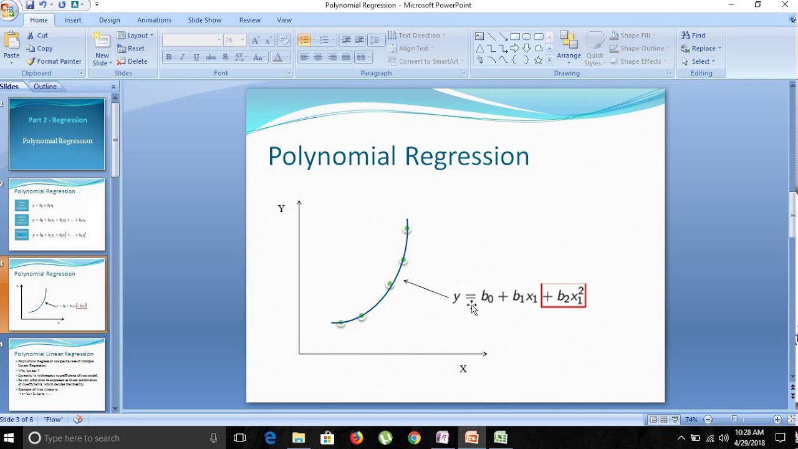Open the Slide Show ribbon tab
The image size is (798, 449).
coord(204,20)
